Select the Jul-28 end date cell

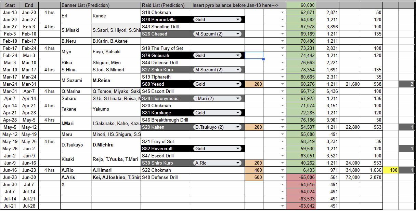point(29,206)
